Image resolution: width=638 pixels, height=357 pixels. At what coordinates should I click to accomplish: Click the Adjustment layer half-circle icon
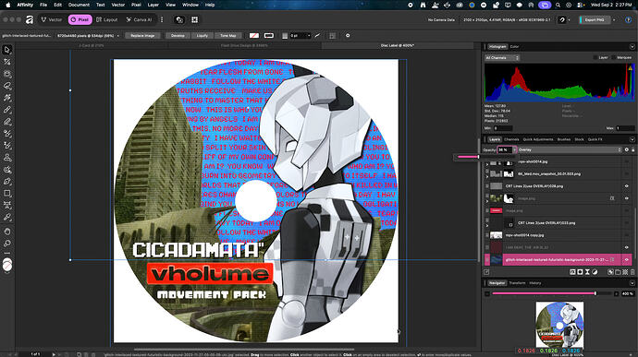pyautogui.click(x=595, y=272)
